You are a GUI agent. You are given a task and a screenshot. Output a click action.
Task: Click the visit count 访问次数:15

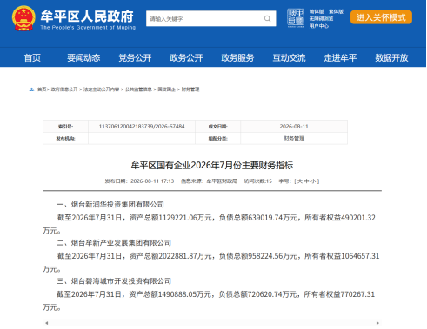[x=258, y=181]
